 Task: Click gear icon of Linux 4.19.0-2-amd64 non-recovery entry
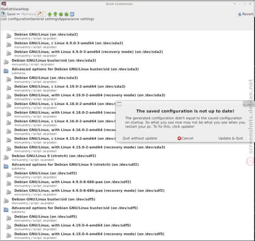(x=9, y=88)
